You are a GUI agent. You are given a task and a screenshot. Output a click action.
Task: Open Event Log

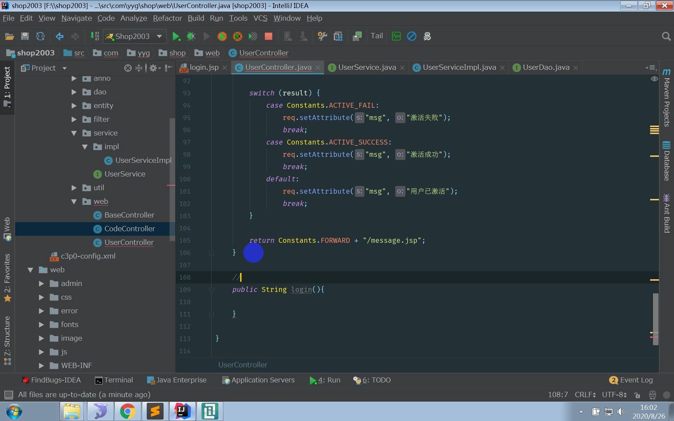(631, 380)
